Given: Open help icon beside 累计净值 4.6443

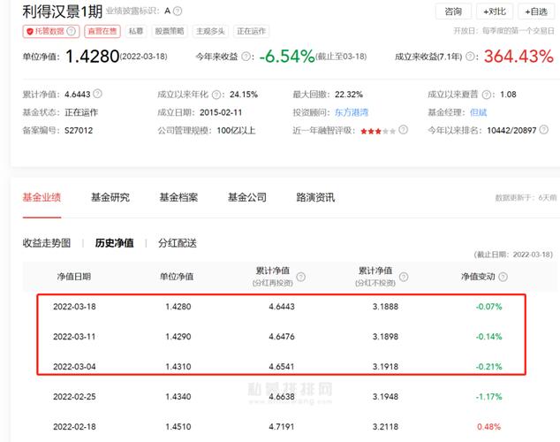Looking at the screenshot, I should [x=97, y=94].
